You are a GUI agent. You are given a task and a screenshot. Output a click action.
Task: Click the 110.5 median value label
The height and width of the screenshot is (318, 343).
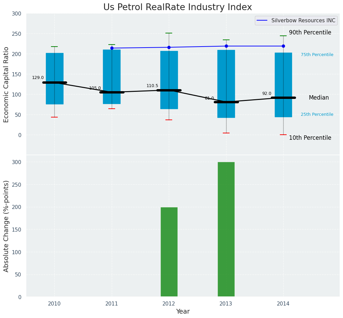[x=152, y=86]
